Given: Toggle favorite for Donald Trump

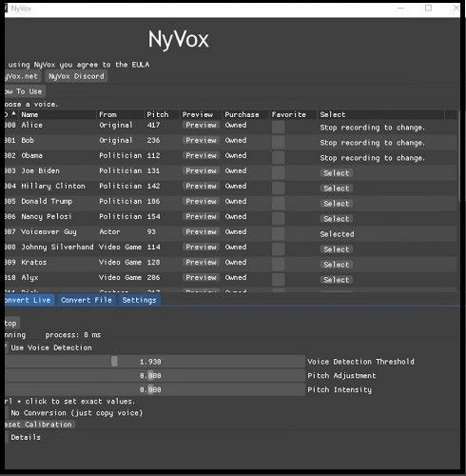Looking at the screenshot, I should coord(278,204).
